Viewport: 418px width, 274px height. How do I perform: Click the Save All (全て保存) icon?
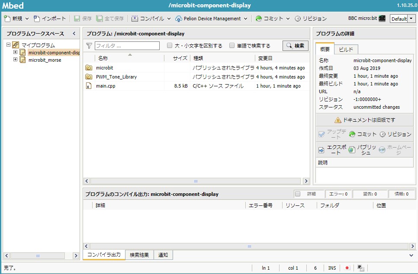pos(100,19)
